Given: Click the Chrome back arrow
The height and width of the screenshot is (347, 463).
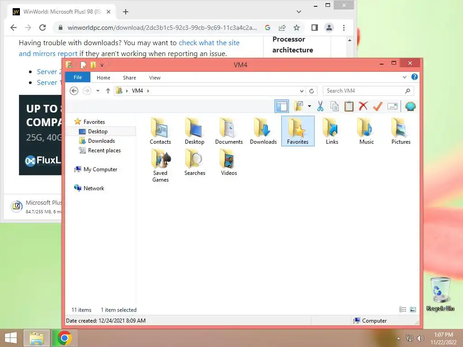Looking at the screenshot, I should pyautogui.click(x=14, y=28).
